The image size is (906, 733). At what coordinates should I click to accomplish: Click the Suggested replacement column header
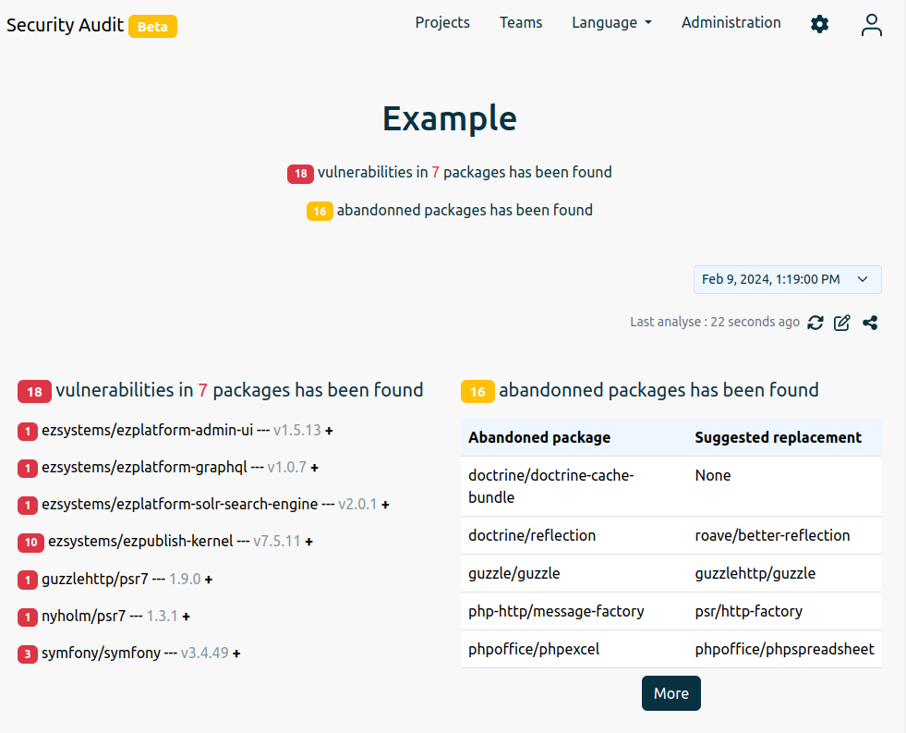point(778,437)
